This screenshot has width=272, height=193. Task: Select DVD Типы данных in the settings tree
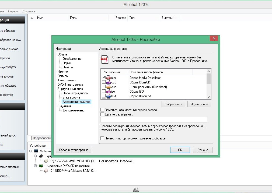(70, 85)
